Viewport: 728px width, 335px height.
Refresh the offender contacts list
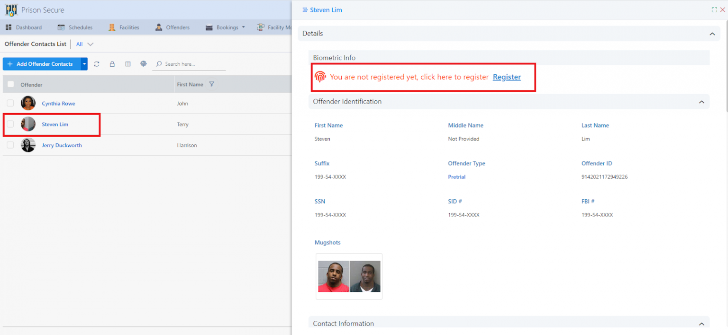tap(97, 64)
